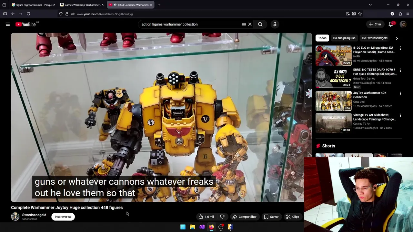Click the picture-in-picture icon in address bar

coord(348,14)
